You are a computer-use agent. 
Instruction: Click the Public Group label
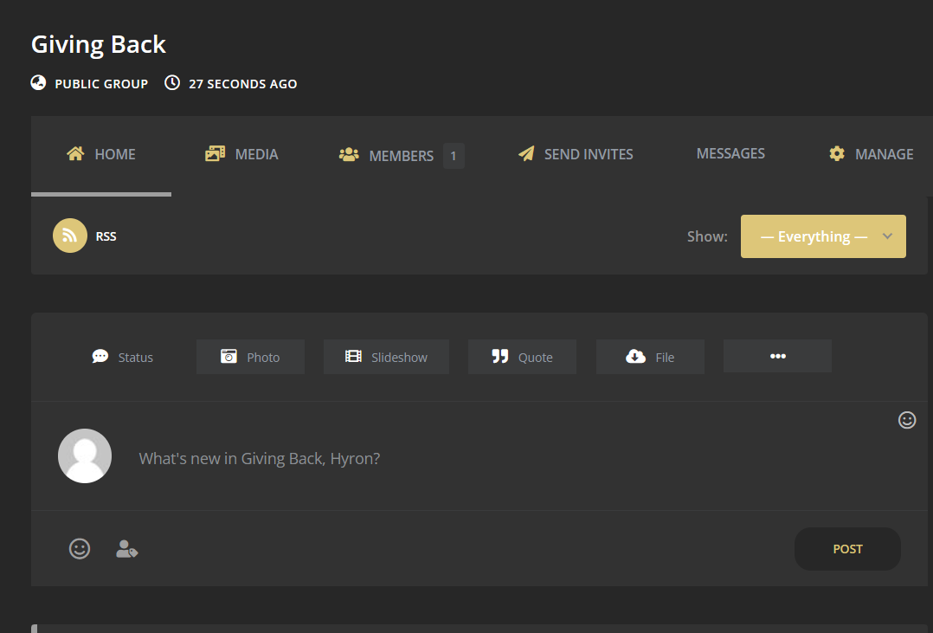(x=101, y=84)
